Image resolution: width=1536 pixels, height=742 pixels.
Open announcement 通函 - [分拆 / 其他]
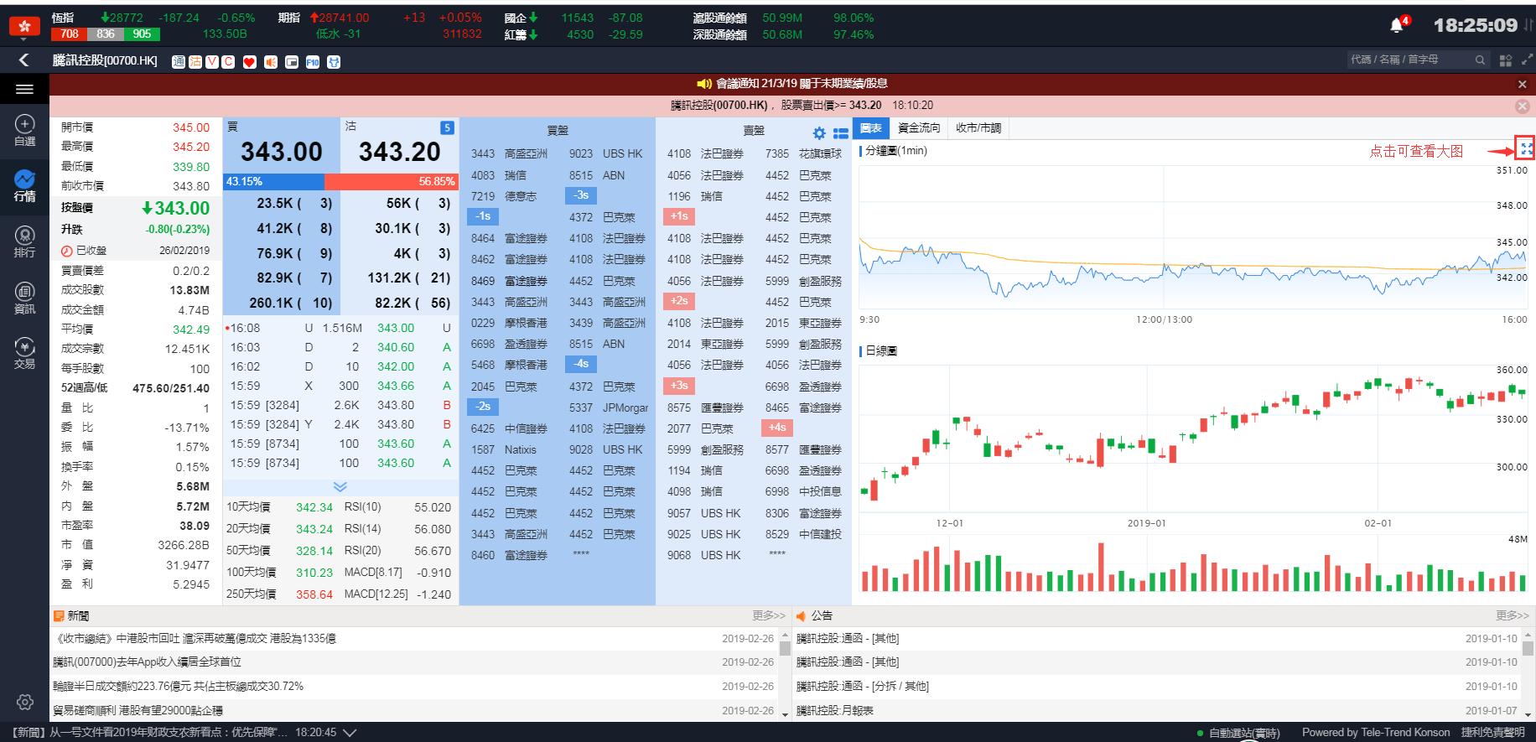coord(863,686)
